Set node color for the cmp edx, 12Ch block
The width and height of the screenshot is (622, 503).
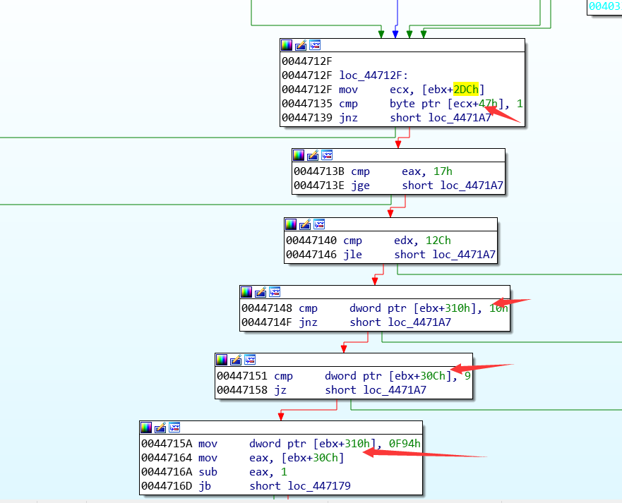click(291, 224)
